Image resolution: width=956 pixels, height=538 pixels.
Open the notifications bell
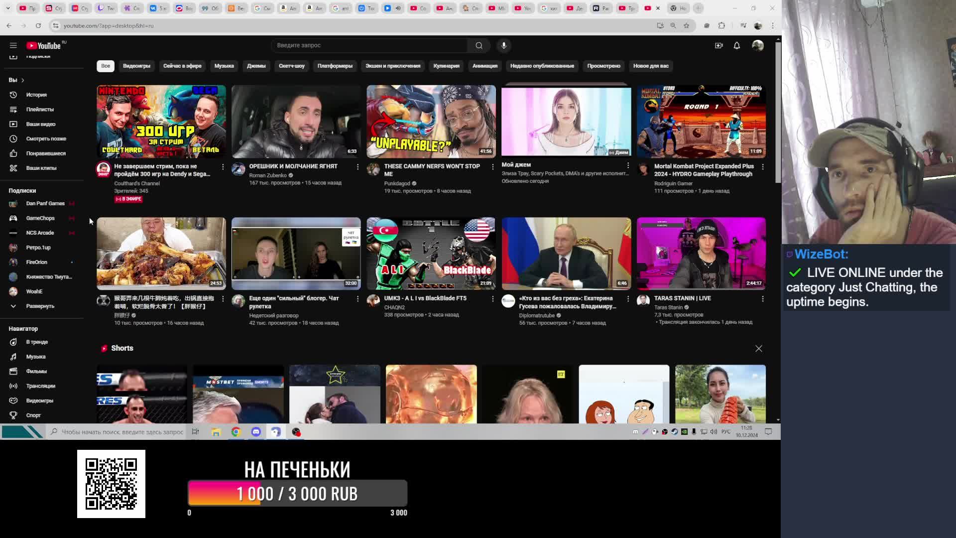point(736,45)
